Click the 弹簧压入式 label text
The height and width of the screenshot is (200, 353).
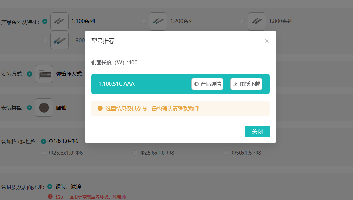pyautogui.click(x=69, y=74)
